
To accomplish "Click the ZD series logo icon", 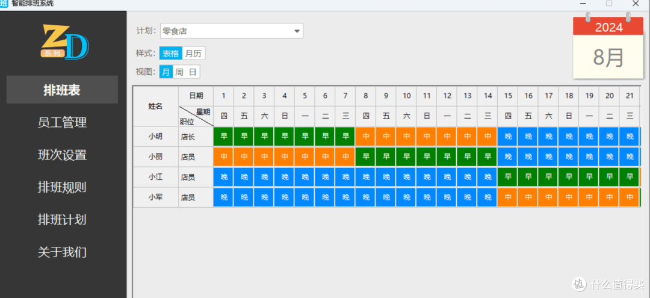I will pyautogui.click(x=64, y=42).
